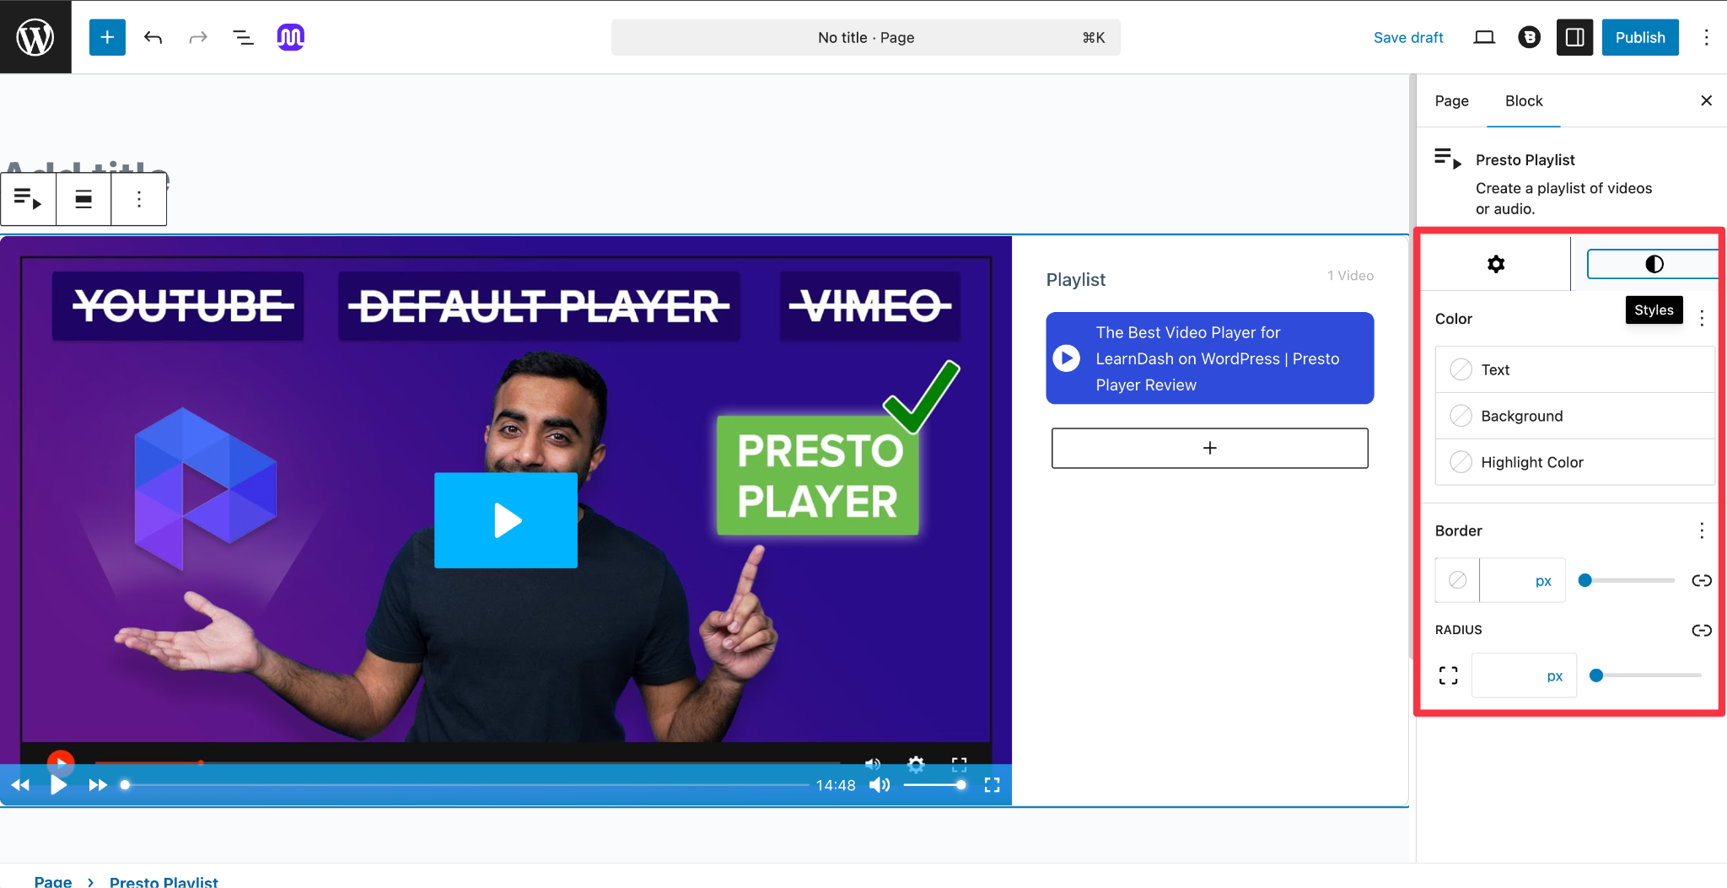The image size is (1727, 888).
Task: Select the Settings gear tab for the block
Action: 1495,263
